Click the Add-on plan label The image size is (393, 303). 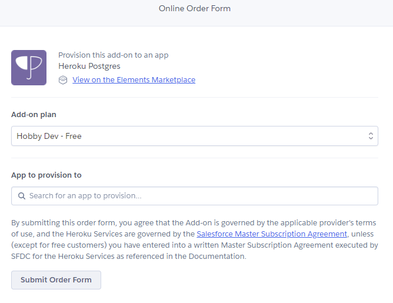coord(34,115)
